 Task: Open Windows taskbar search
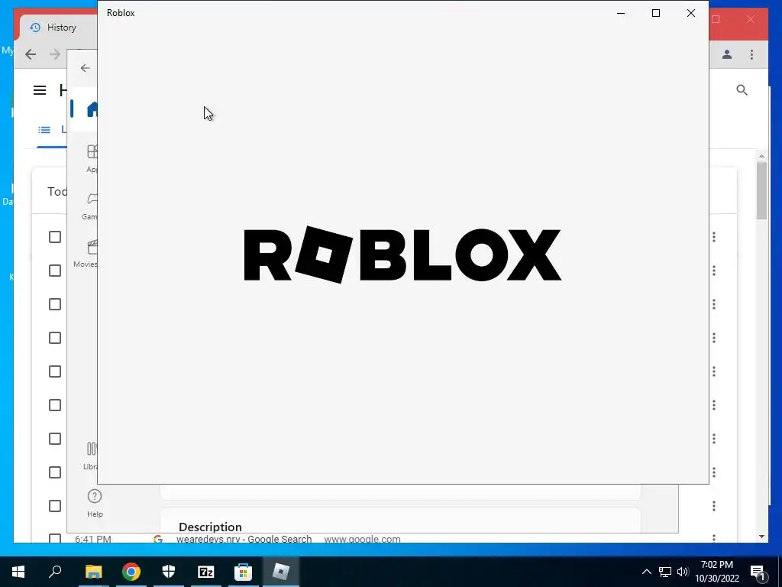[x=55, y=572]
